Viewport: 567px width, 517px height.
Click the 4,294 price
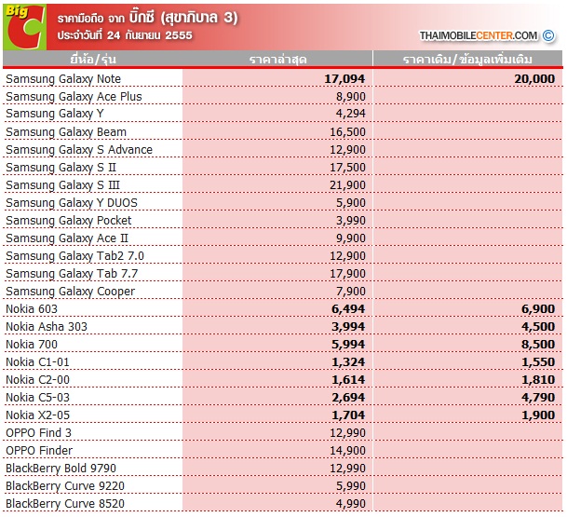(x=351, y=114)
